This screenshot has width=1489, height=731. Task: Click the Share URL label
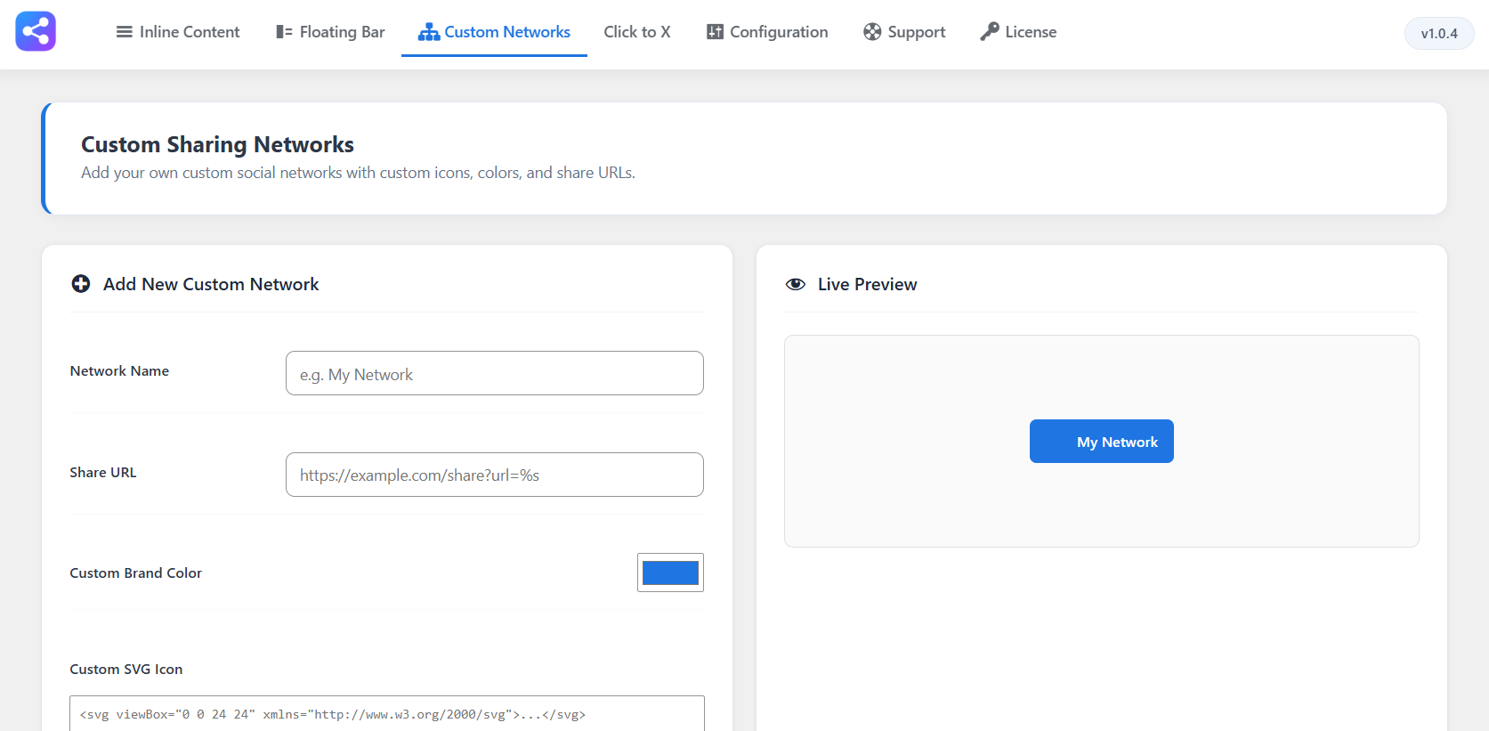click(x=103, y=473)
